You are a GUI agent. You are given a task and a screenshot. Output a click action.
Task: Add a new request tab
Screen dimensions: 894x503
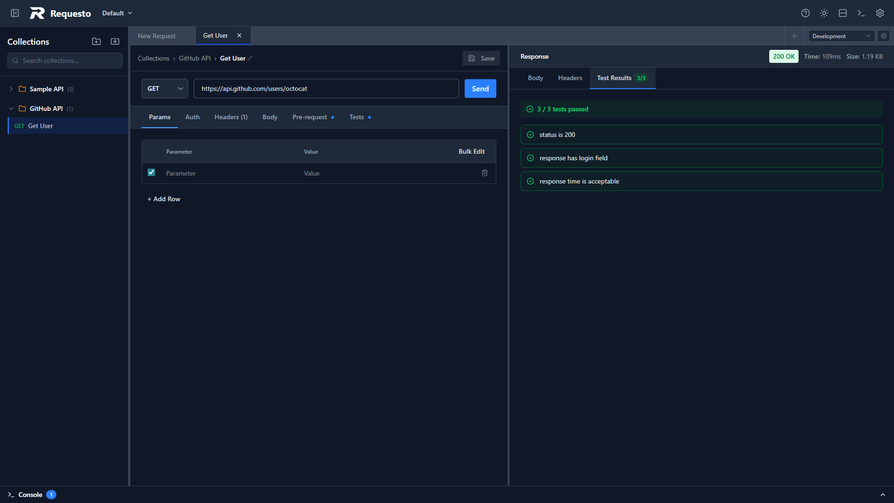[x=794, y=36]
